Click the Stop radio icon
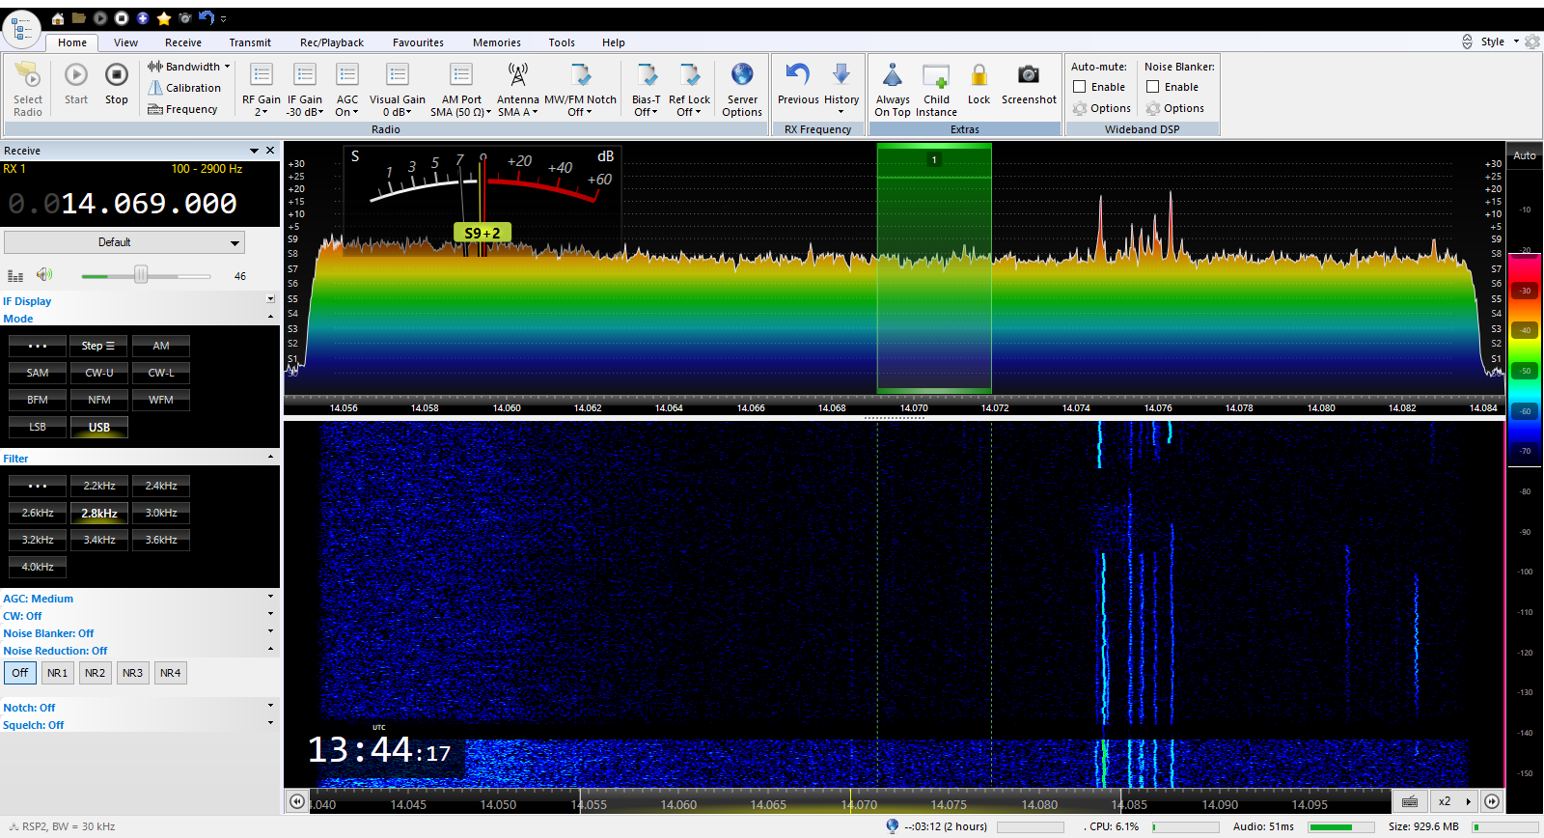Viewport: 1544px width, 838px height. (x=116, y=76)
